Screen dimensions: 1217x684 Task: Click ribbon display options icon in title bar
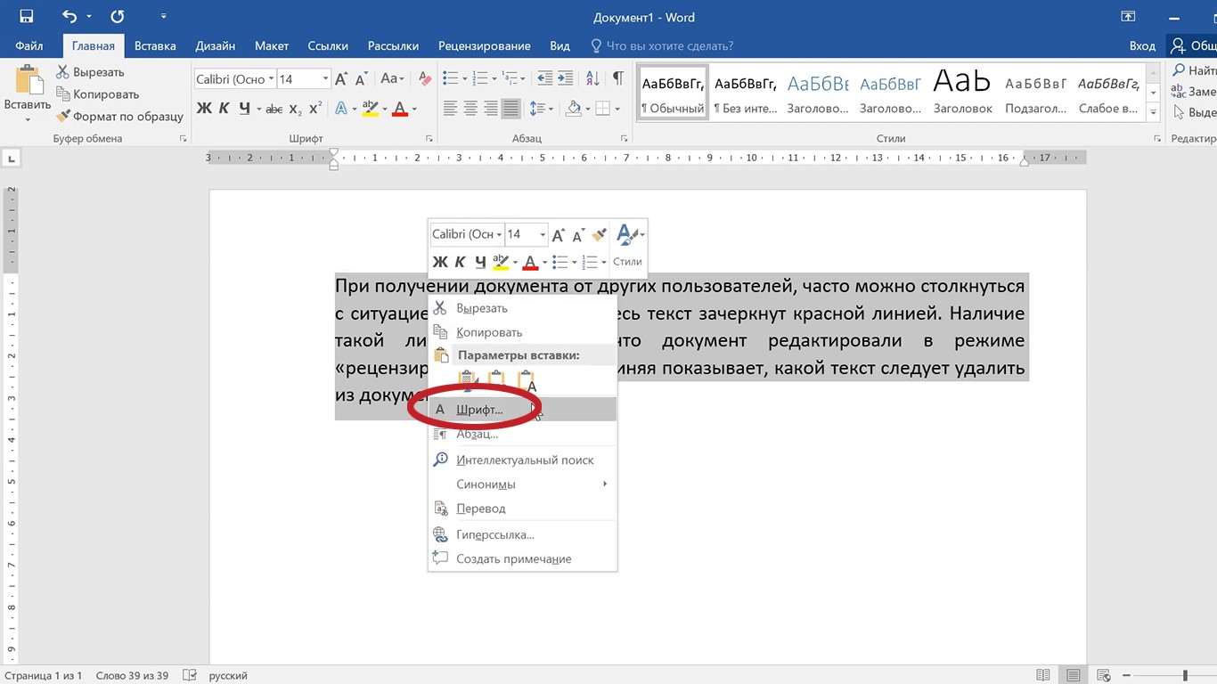(x=1128, y=17)
